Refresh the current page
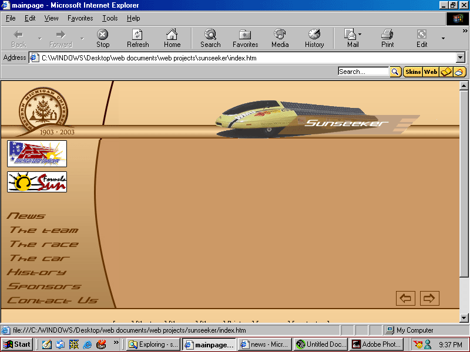 (x=137, y=38)
